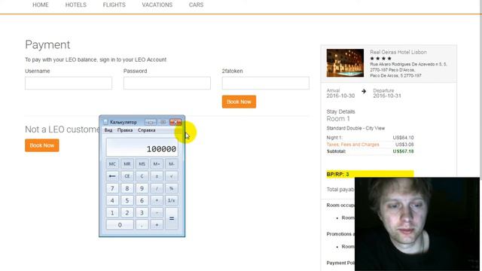The image size is (482, 271).
Task: Click the divide key on calculator
Action: [x=157, y=188]
